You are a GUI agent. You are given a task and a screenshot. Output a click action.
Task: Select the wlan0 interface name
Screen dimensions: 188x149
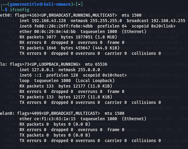pos(6,113)
